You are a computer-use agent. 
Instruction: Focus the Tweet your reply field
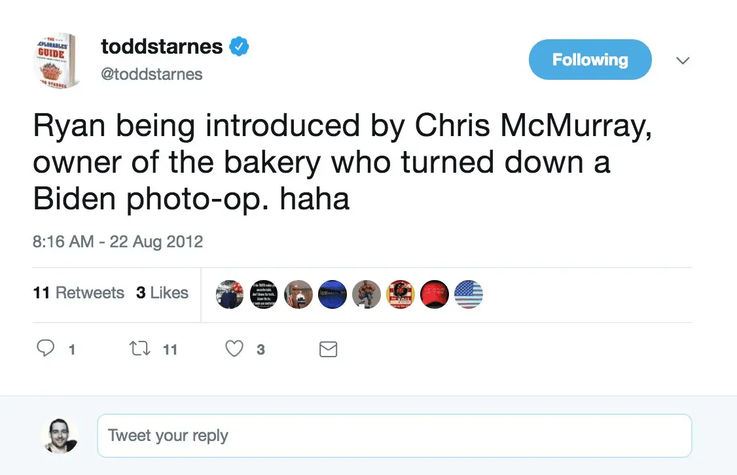click(x=394, y=435)
